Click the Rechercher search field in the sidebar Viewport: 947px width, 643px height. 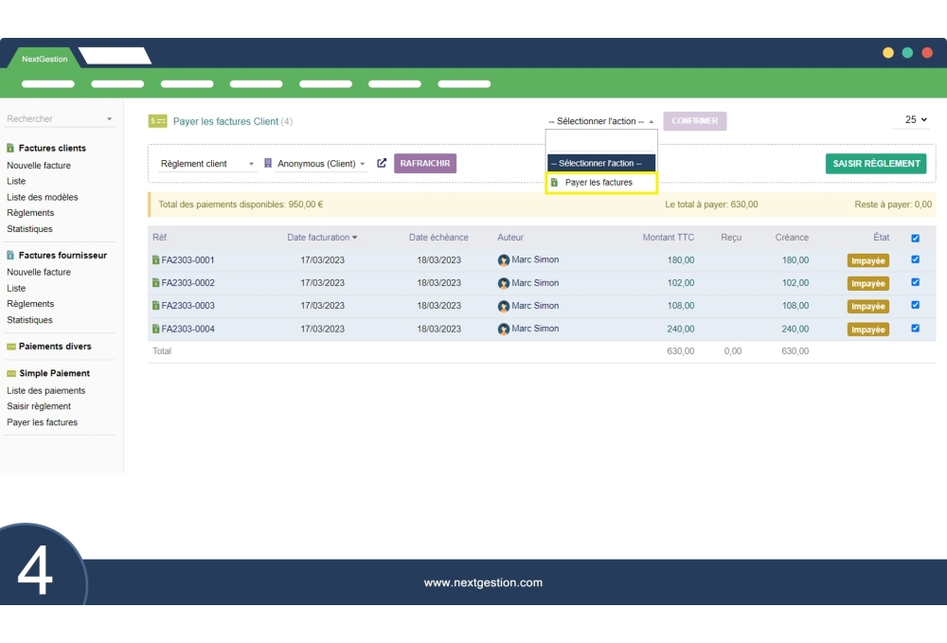[x=59, y=119]
